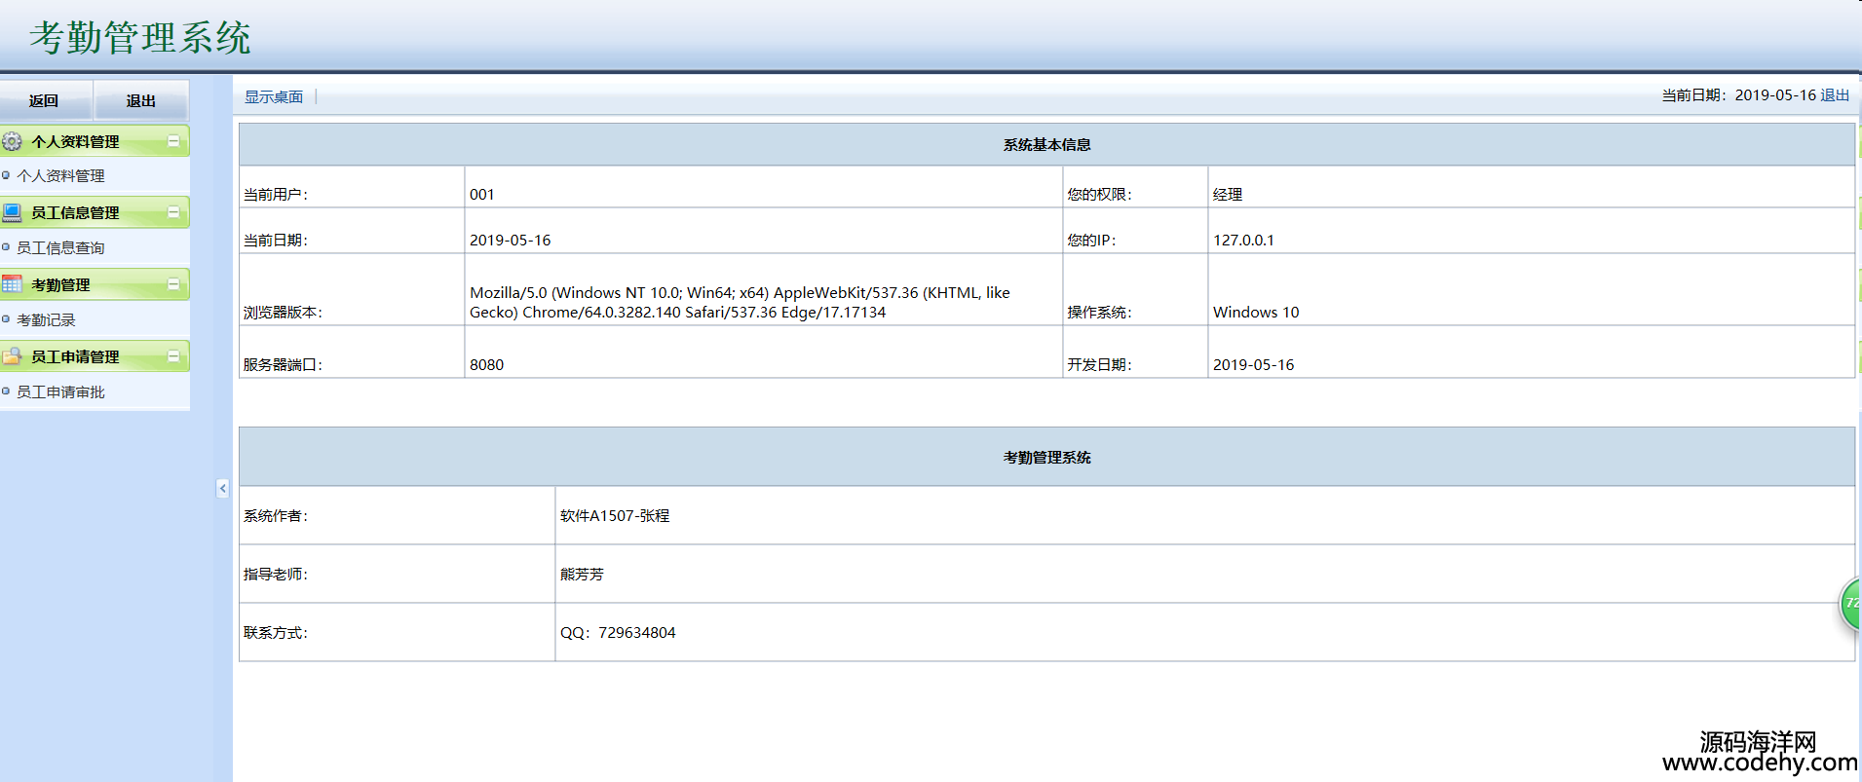Click the top-right 当前日期 display
Viewport: 1862px width, 782px height.
[x=1738, y=95]
